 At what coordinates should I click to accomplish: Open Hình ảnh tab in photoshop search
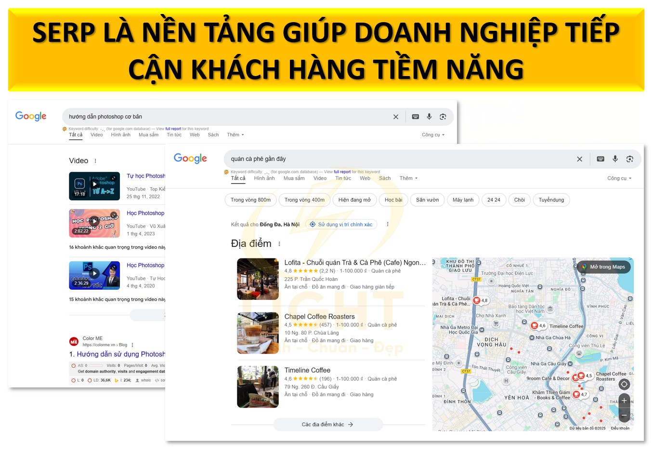tap(120, 135)
